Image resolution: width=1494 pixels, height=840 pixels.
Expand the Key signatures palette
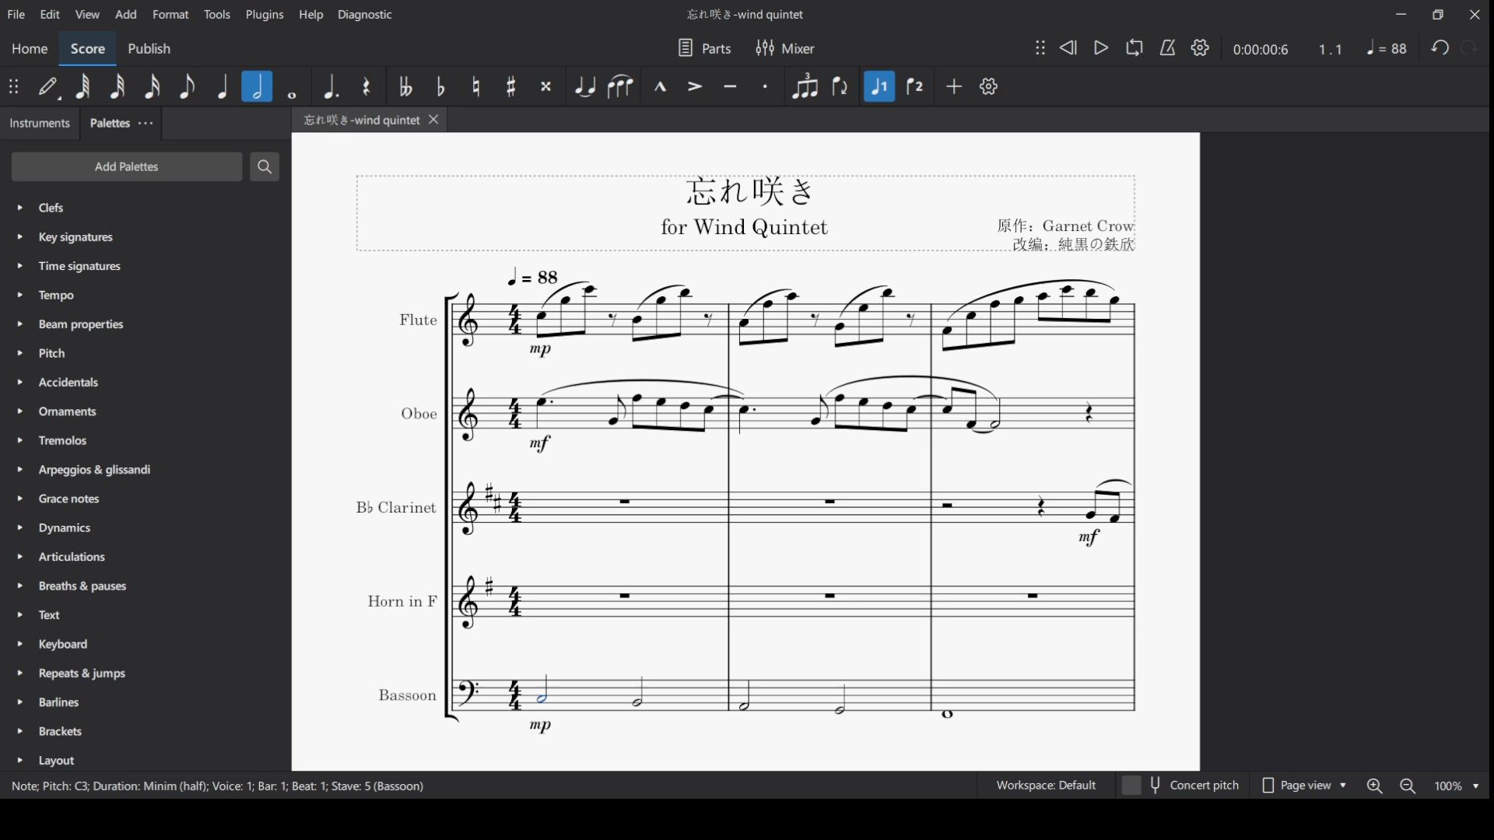coord(20,237)
